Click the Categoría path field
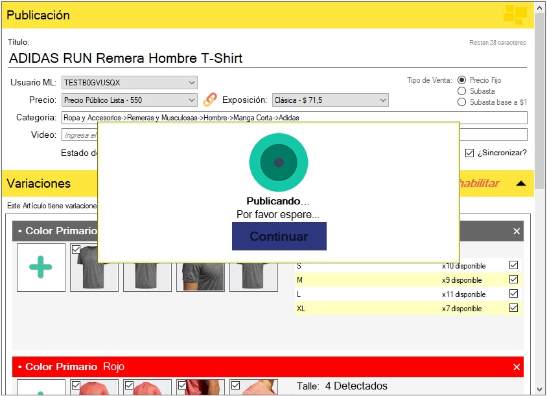This screenshot has width=547, height=396. pyautogui.click(x=294, y=118)
